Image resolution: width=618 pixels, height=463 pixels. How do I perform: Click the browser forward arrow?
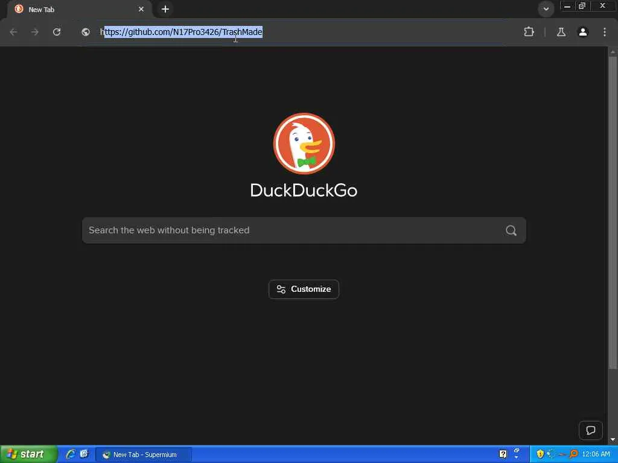pyautogui.click(x=35, y=32)
